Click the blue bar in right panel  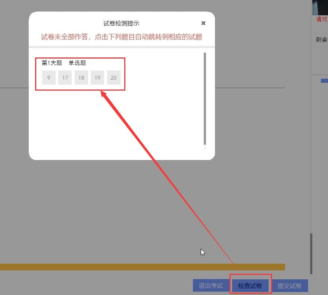(x=324, y=81)
